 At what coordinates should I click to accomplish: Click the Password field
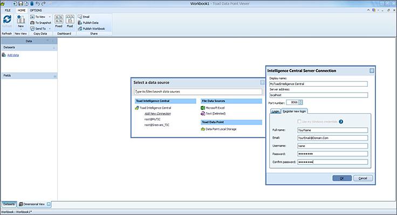click(332, 154)
